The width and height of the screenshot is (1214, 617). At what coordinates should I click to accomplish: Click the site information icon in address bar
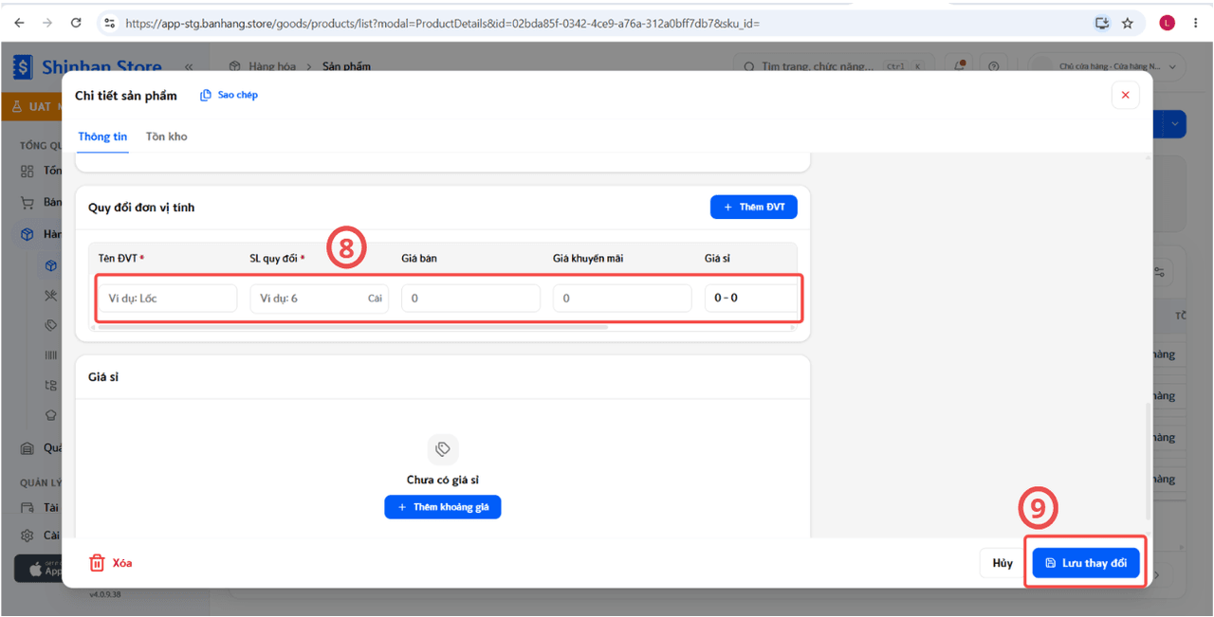[x=109, y=23]
